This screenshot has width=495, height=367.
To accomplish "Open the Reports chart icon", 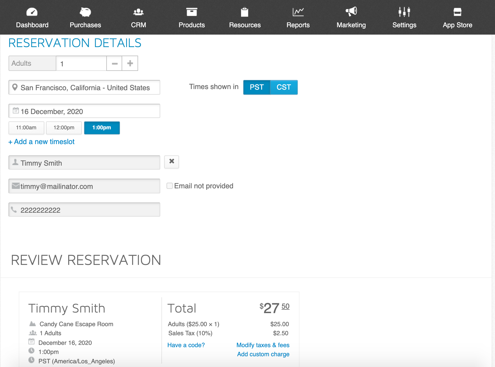I will tap(298, 12).
